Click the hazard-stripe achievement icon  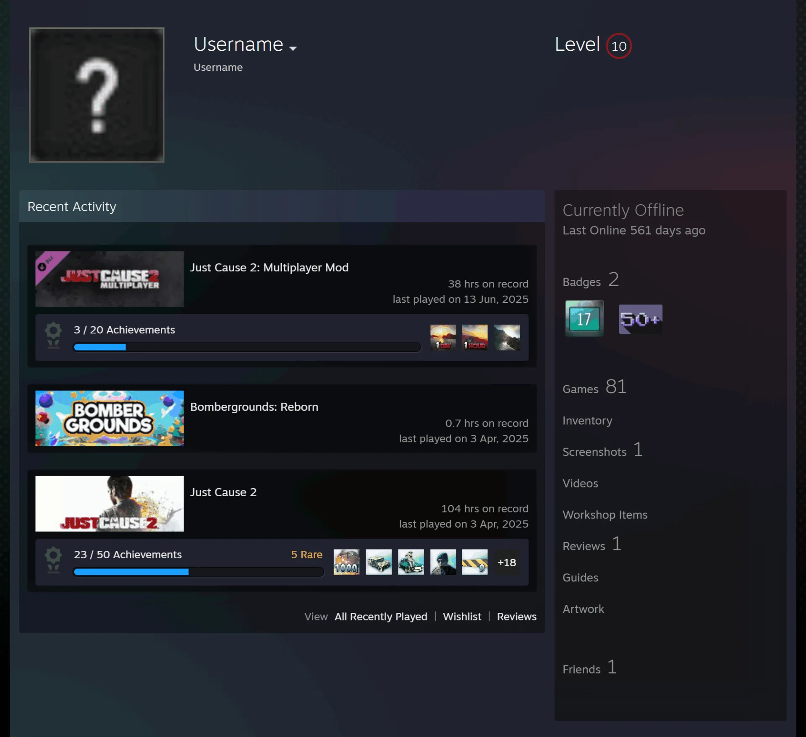pyautogui.click(x=475, y=562)
